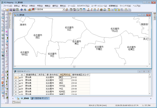
Task: Click the tab strip left scroll arrow
Action: click(13, 99)
